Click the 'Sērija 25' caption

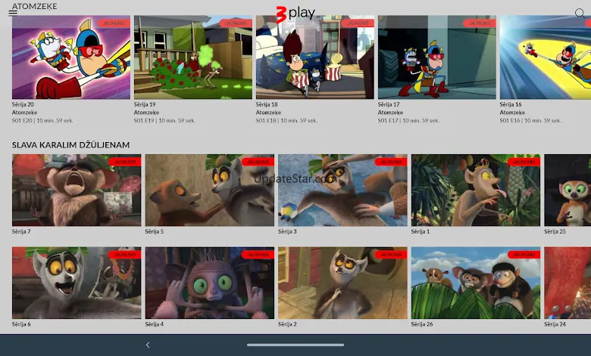click(555, 231)
